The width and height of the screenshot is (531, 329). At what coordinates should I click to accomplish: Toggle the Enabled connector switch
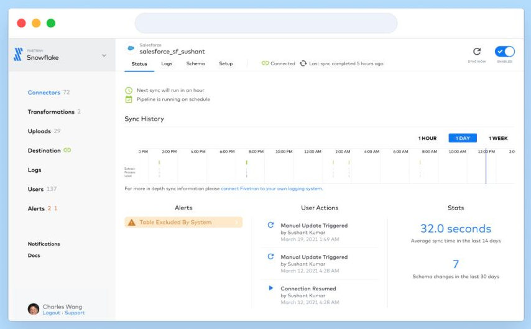pos(505,52)
